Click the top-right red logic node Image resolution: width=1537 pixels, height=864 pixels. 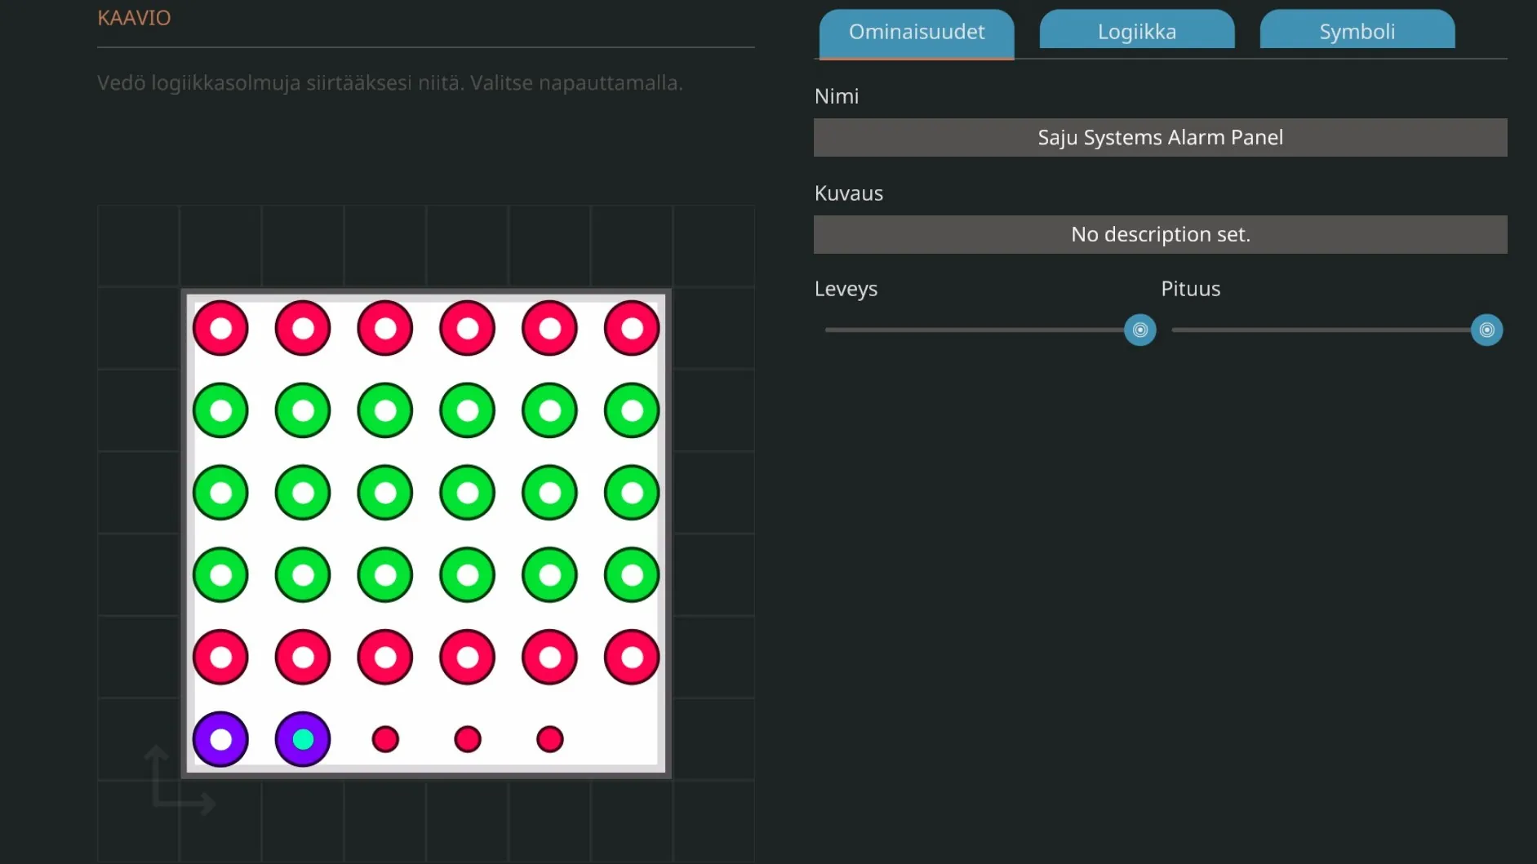(632, 328)
